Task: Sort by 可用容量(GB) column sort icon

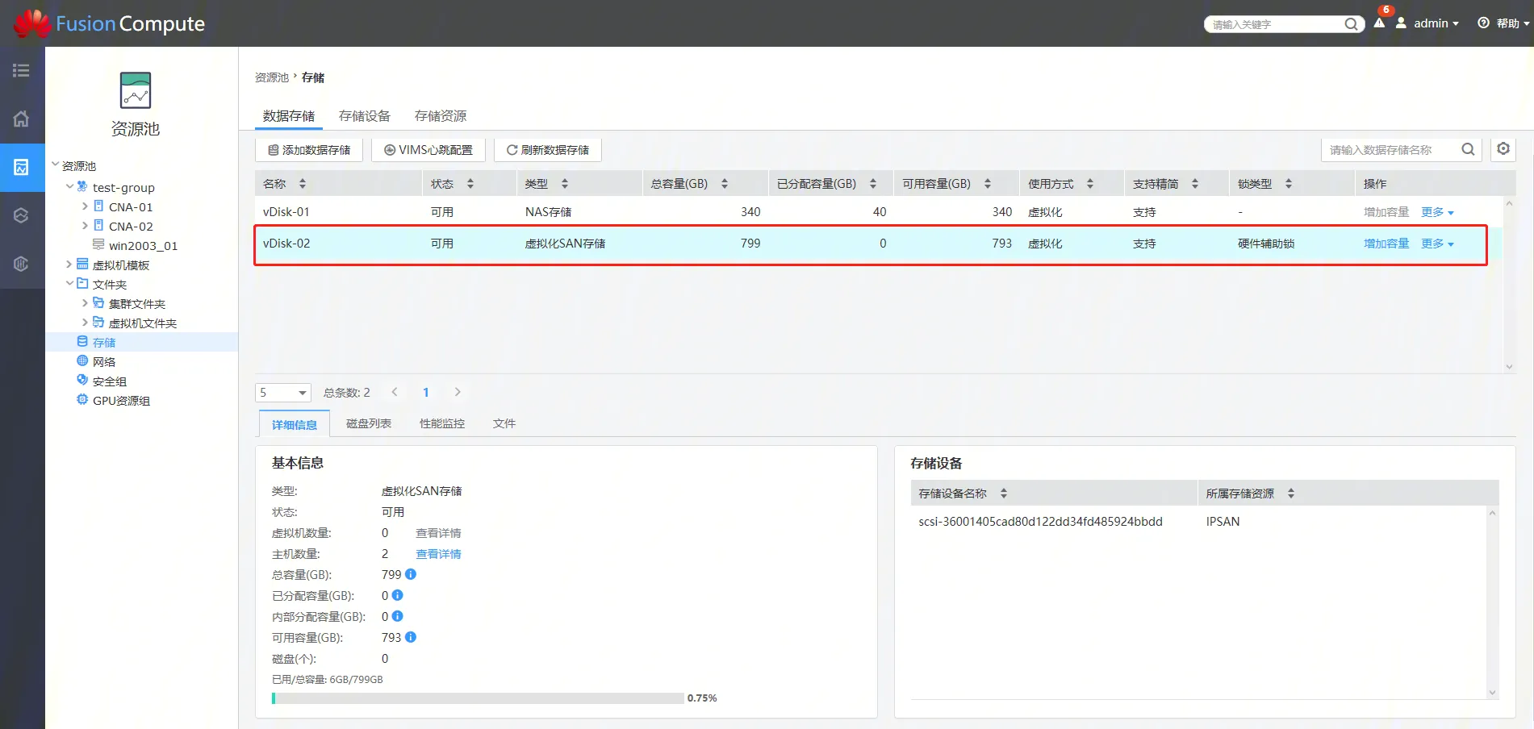Action: point(988,184)
